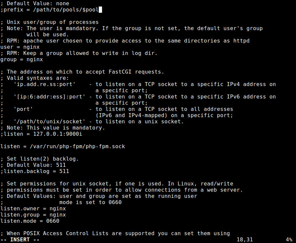Viewport: 296px width, 243px height.
Task: Click the 'group = nginx' line
Action: pos(22,60)
